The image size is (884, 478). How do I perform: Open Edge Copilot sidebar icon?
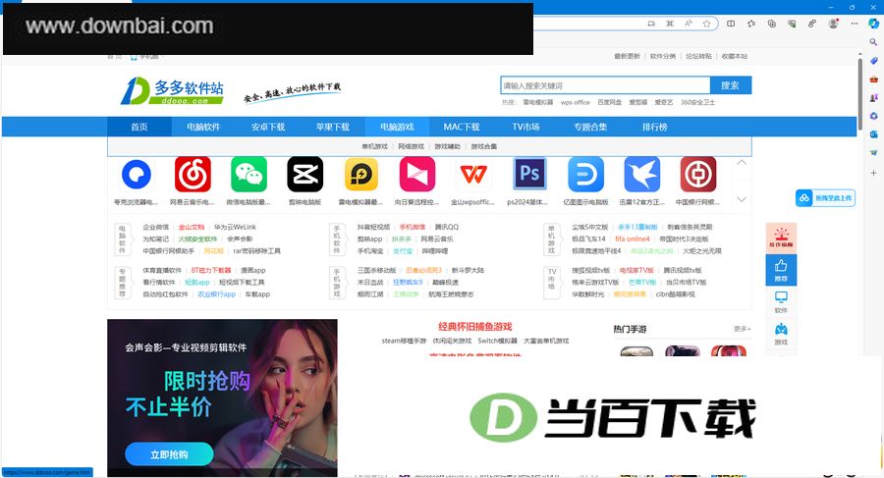tap(873, 24)
